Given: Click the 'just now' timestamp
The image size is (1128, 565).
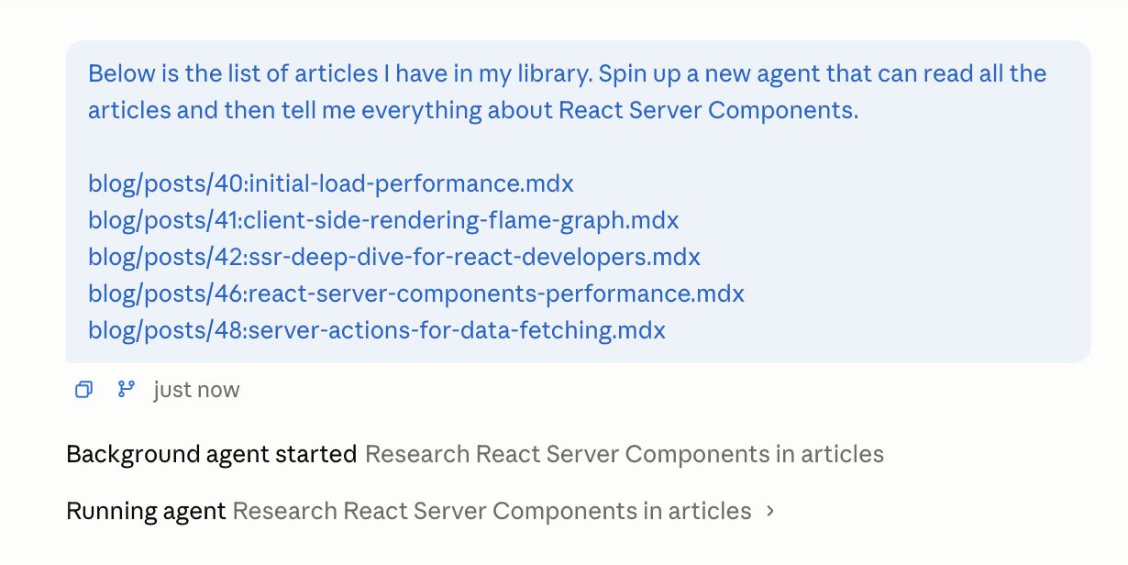Looking at the screenshot, I should pyautogui.click(x=196, y=390).
